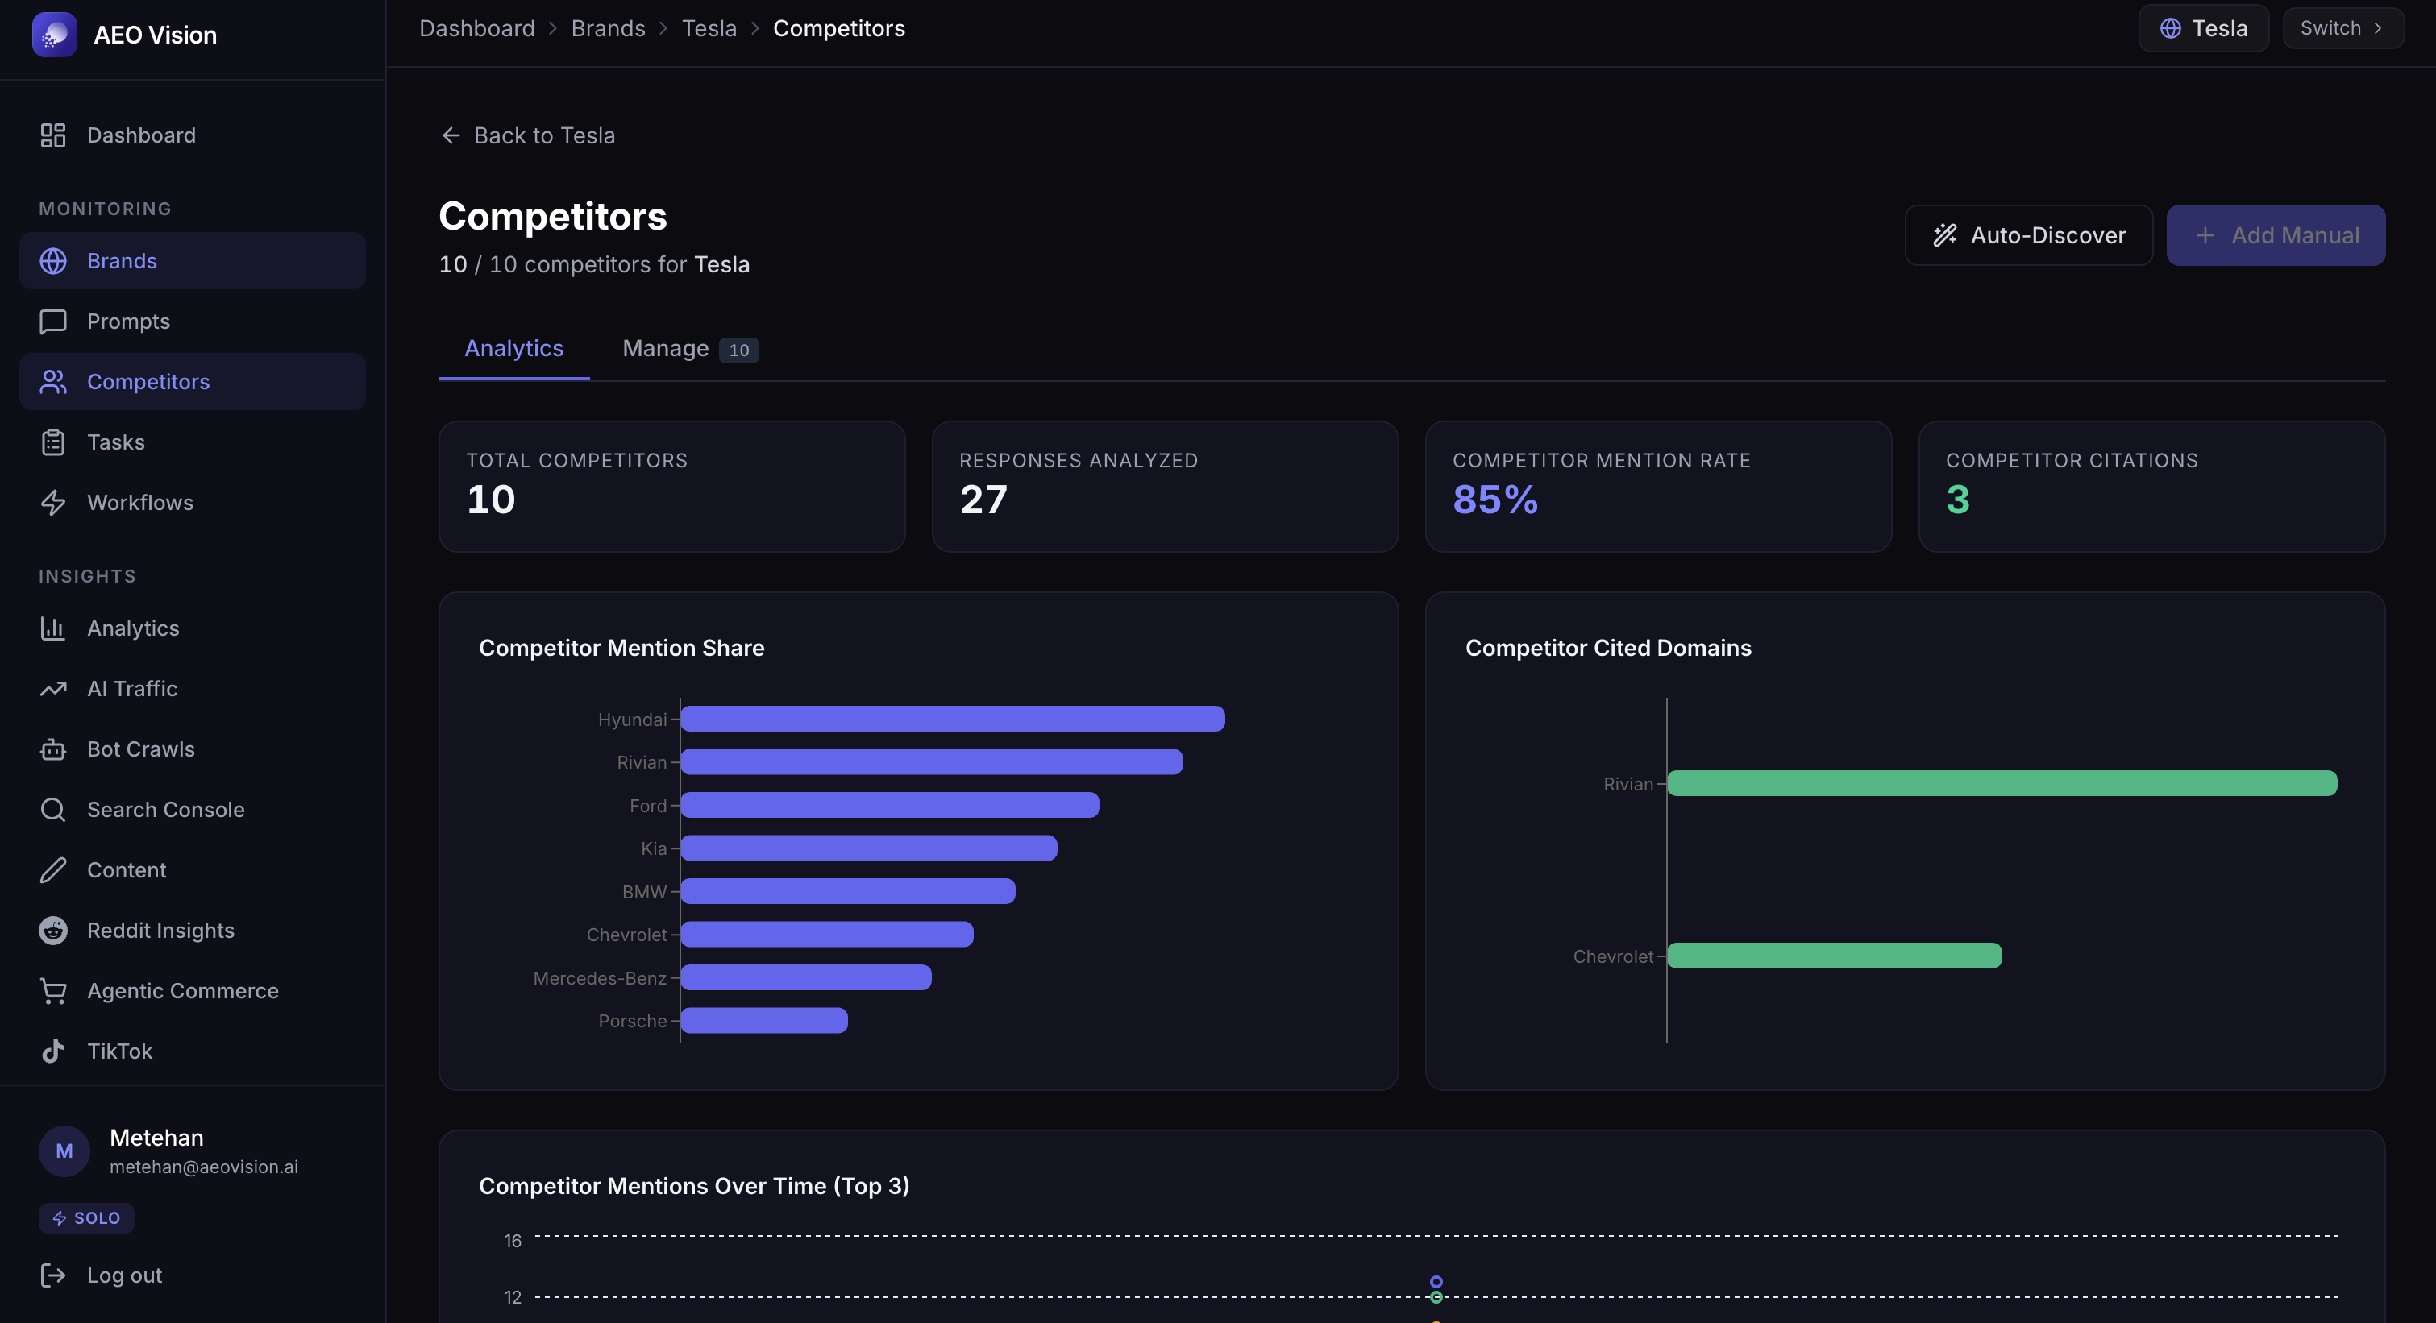
Task: Expand the Switch brand selector
Action: (x=2342, y=28)
